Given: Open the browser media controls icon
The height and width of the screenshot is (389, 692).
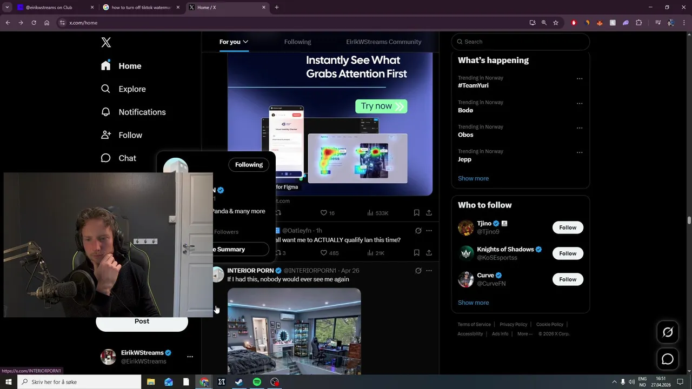Looking at the screenshot, I should point(658,23).
